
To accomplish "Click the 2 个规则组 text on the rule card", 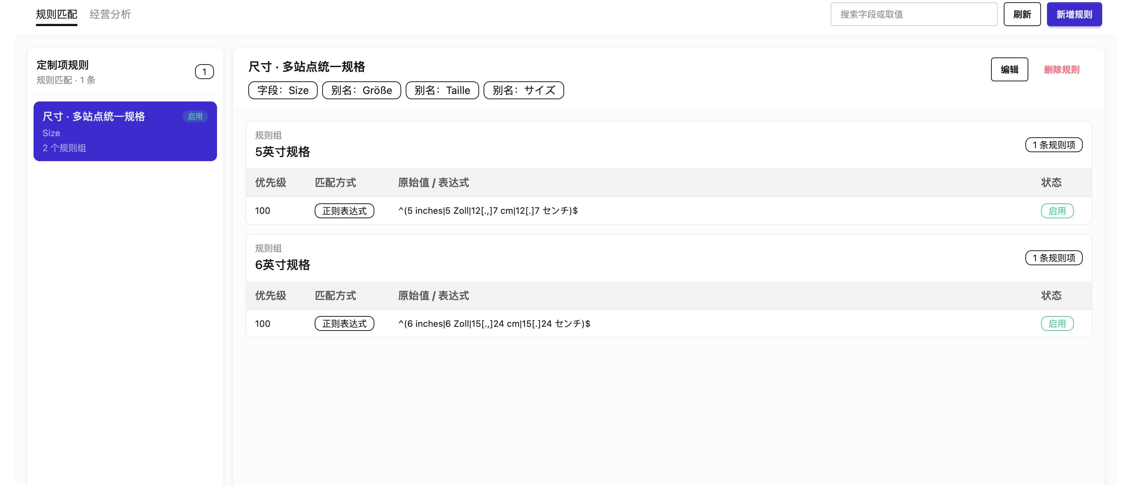I will pos(64,148).
